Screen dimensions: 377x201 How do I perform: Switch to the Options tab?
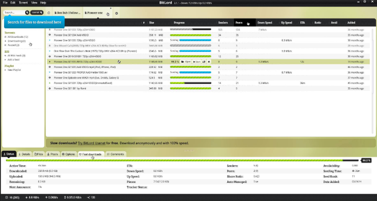point(68,154)
